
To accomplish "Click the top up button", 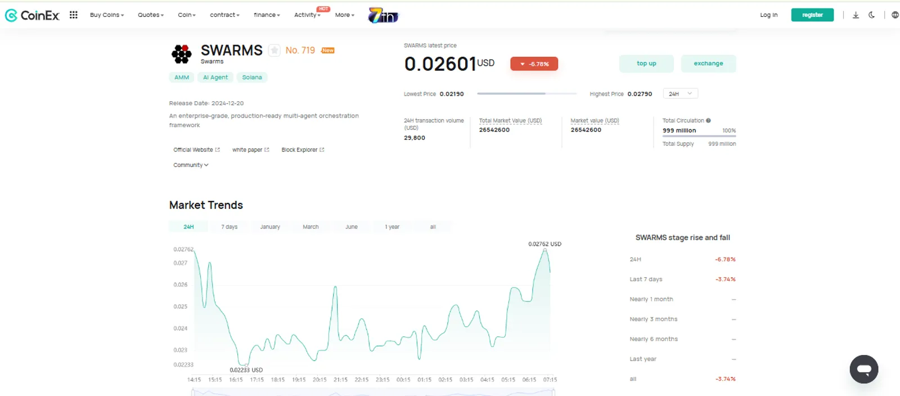I will click(646, 64).
